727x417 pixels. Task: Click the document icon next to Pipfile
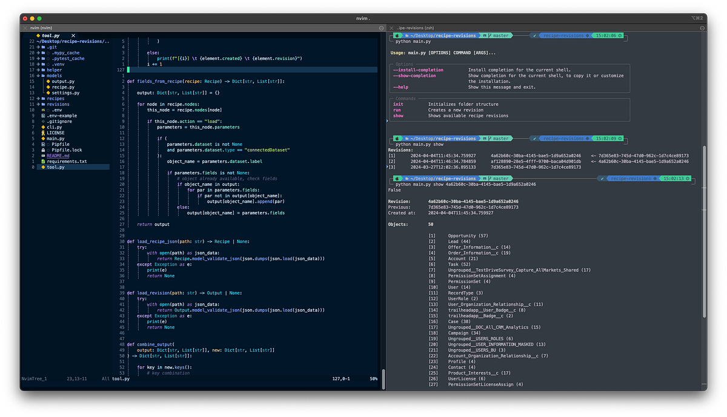pyautogui.click(x=42, y=145)
